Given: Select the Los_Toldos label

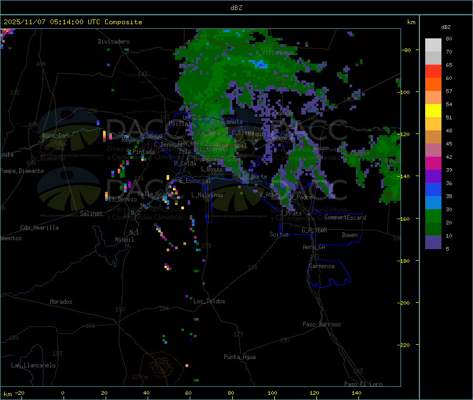Looking at the screenshot, I should (209, 301).
